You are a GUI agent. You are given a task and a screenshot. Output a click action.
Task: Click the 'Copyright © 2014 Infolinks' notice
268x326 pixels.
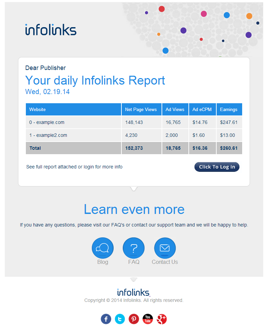click(x=134, y=300)
